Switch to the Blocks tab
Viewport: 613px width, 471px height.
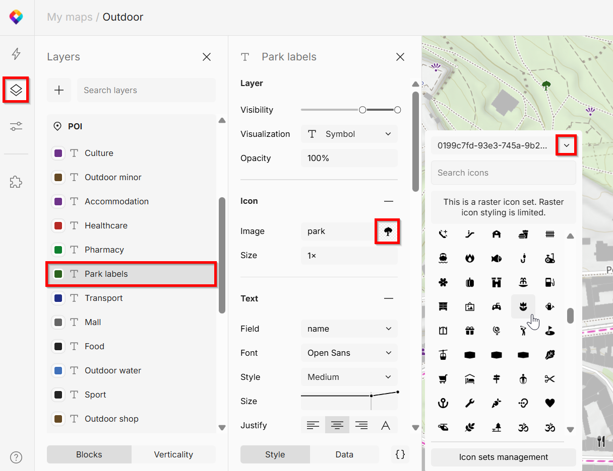tap(89, 454)
